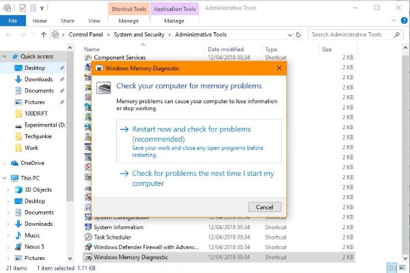Click the navigation pane scrollbar up arrow
The image size is (410, 273).
pos(70,48)
